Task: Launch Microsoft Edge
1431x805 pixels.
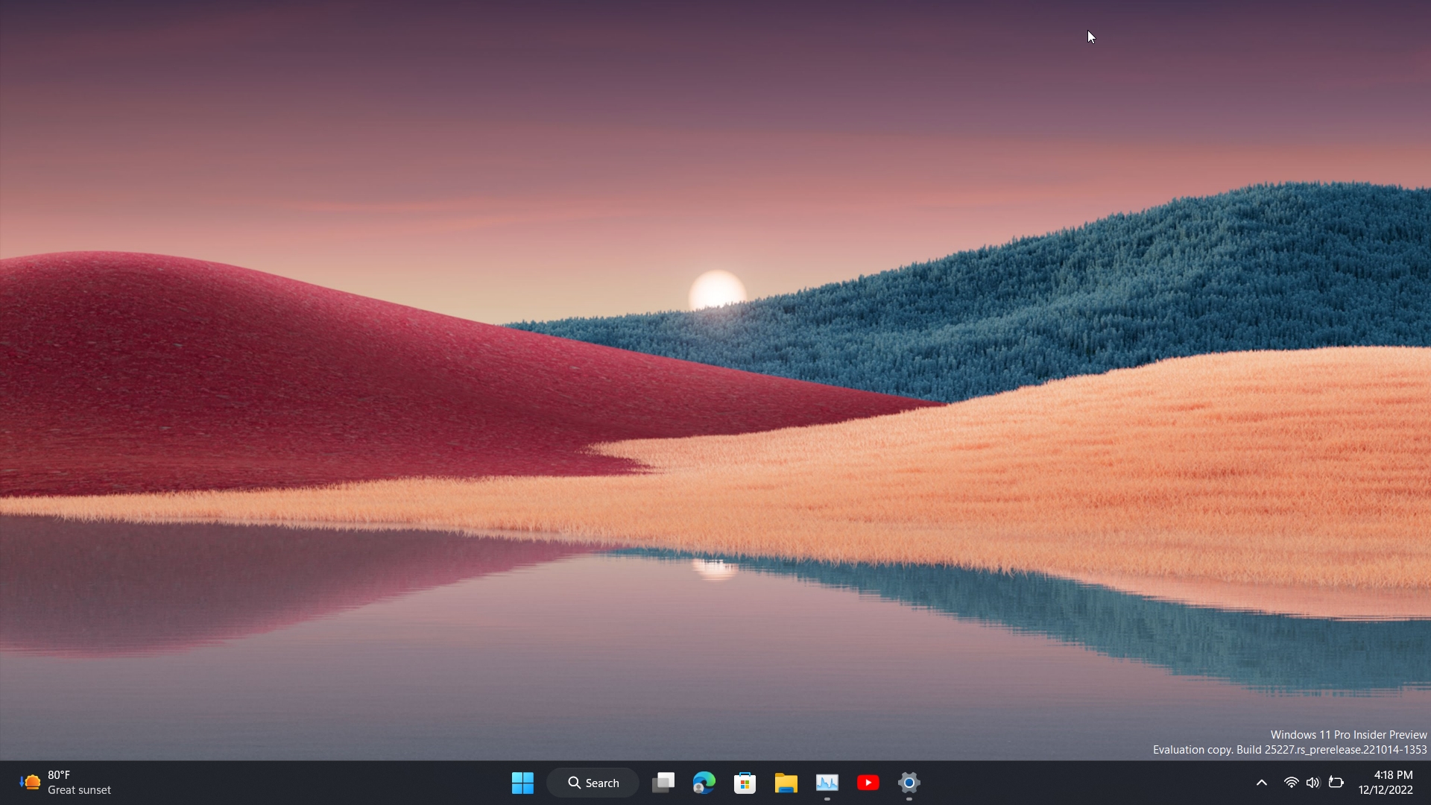Action: click(x=704, y=783)
